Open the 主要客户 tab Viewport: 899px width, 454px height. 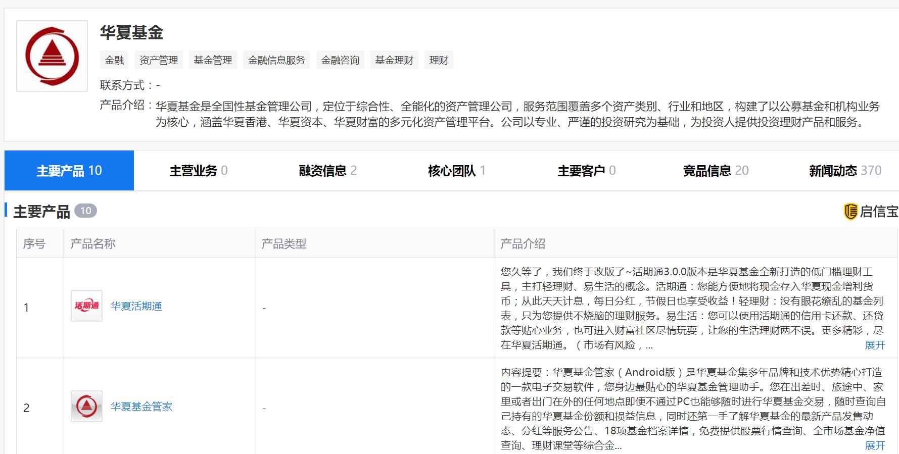click(586, 171)
